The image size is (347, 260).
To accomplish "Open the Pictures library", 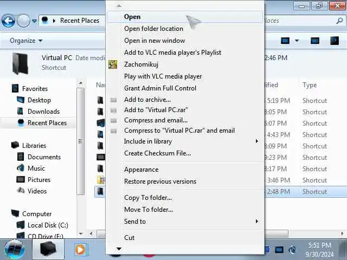I will (39, 179).
